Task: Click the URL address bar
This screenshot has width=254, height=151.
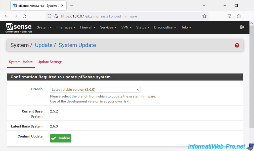Action: coord(127,16)
